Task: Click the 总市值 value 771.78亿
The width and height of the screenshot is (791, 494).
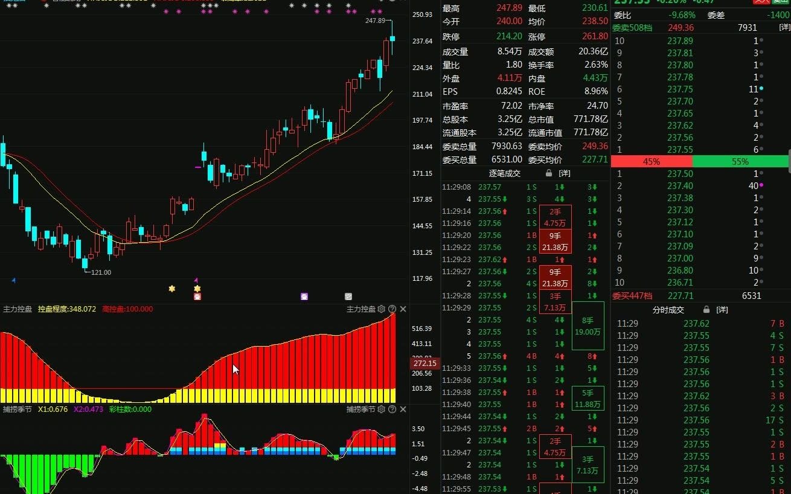Action: (591, 120)
